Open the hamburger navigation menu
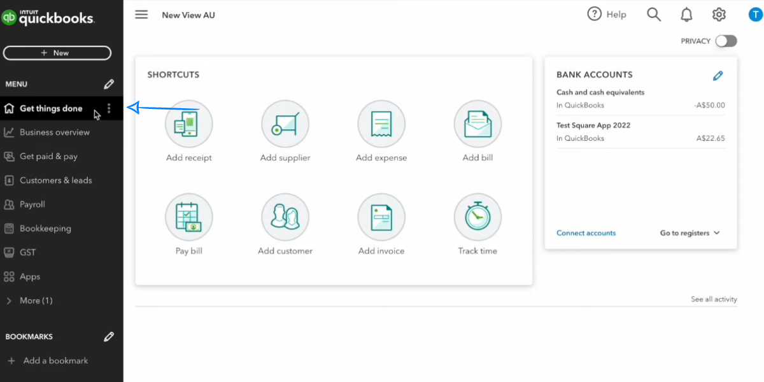The width and height of the screenshot is (764, 382). (x=141, y=15)
